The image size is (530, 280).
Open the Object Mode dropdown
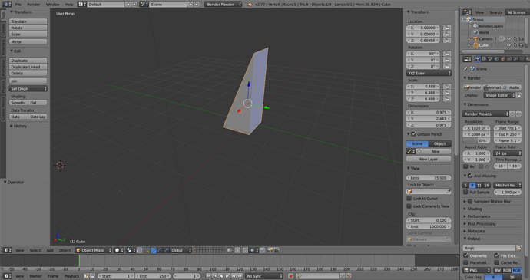93,250
